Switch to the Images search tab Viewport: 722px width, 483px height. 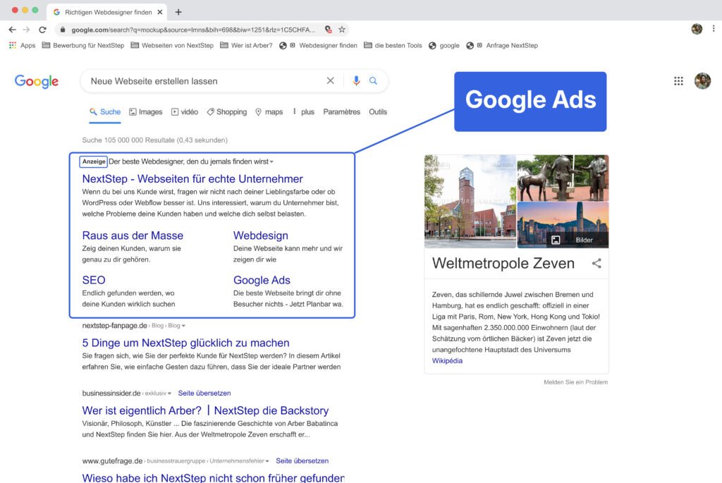pos(146,112)
